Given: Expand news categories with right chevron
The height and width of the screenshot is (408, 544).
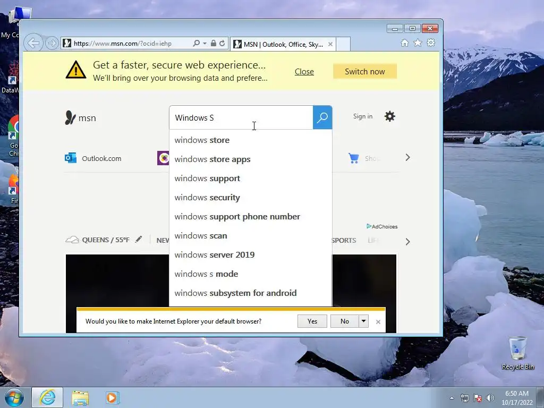Looking at the screenshot, I should tap(407, 242).
